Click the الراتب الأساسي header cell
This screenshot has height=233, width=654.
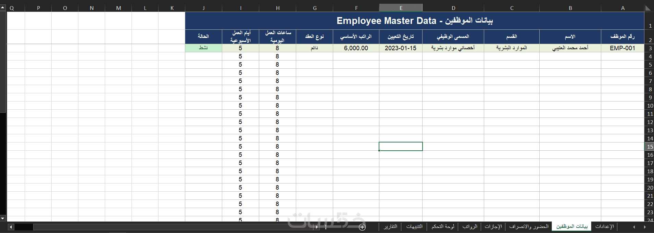(x=356, y=37)
